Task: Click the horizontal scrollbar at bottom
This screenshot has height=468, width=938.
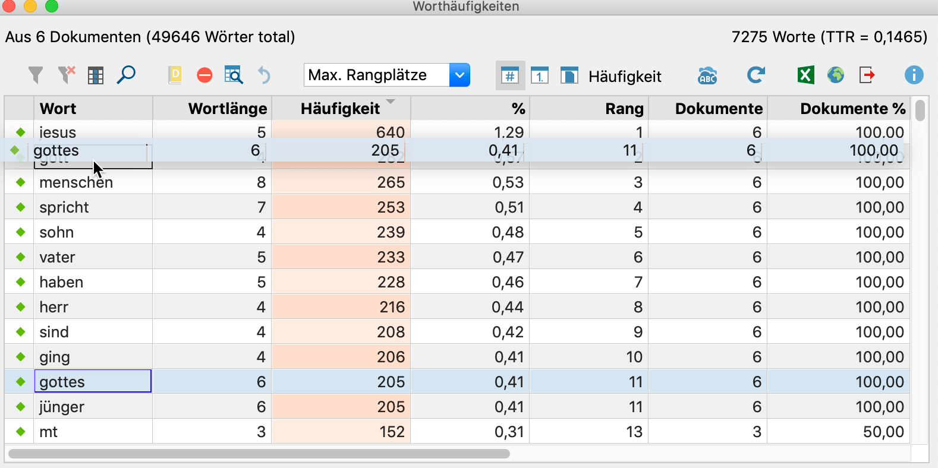Action: 259,454
